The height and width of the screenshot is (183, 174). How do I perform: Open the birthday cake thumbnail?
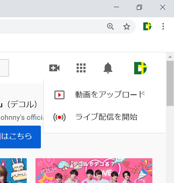13,170
